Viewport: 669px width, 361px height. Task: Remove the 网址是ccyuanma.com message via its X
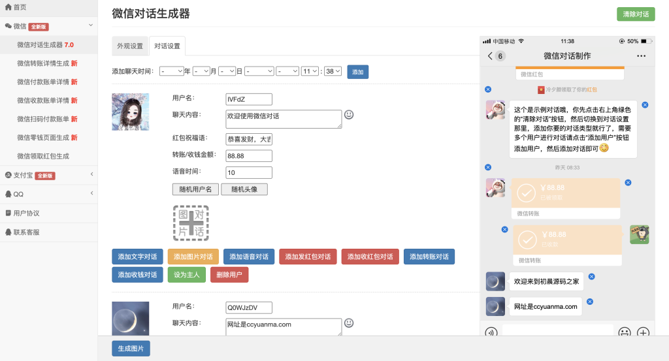(x=589, y=302)
